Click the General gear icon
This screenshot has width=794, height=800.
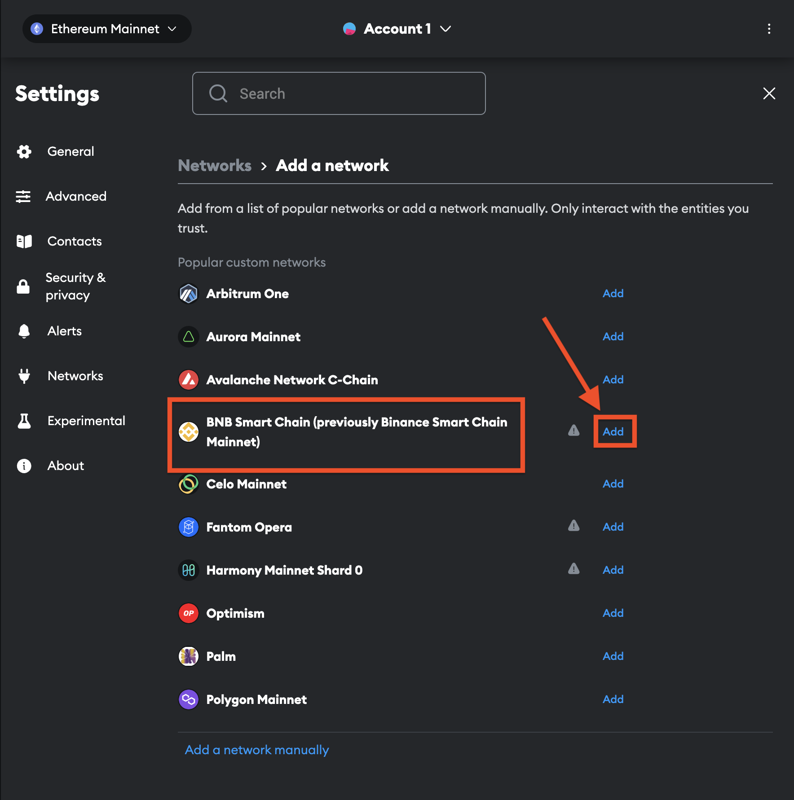point(24,152)
